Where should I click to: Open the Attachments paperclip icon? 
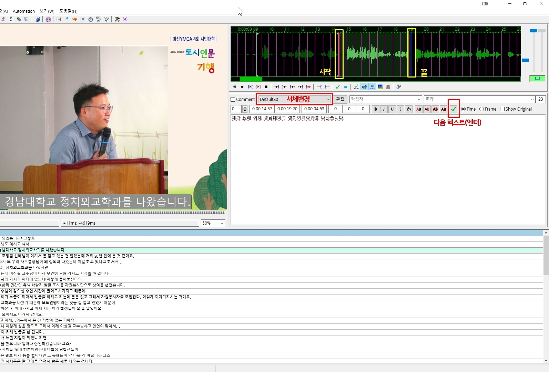(19, 19)
